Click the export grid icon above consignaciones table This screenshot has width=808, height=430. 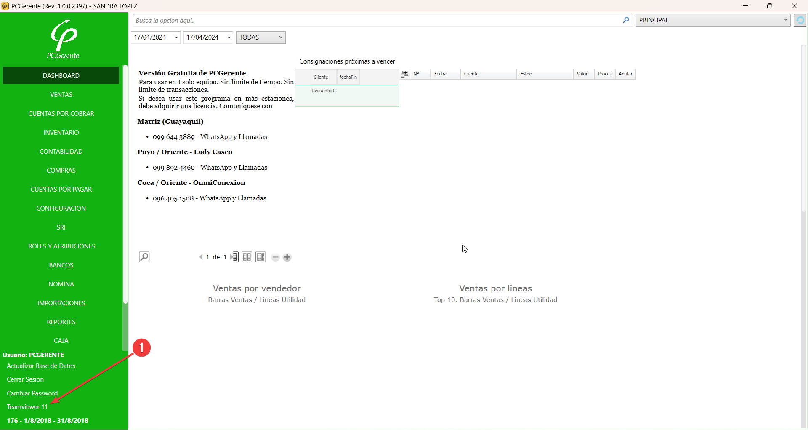click(404, 74)
